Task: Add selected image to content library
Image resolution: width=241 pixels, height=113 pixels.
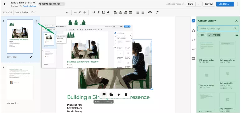Action: tap(104, 94)
